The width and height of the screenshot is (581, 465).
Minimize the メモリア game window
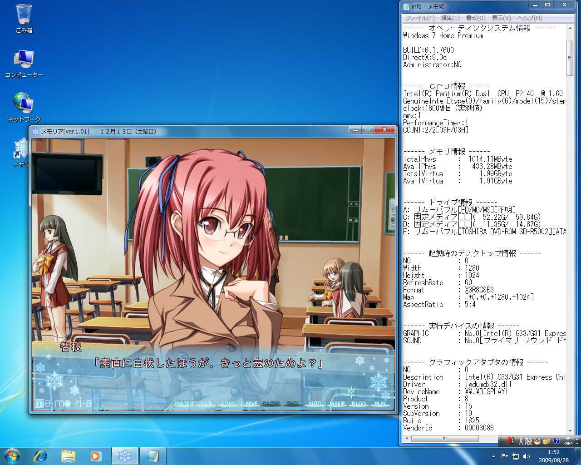click(x=355, y=130)
